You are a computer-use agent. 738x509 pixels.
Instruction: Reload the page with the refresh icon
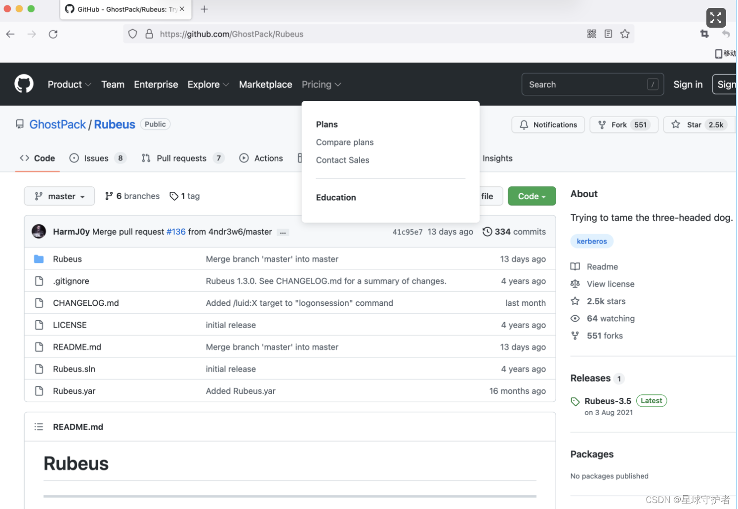coord(53,34)
